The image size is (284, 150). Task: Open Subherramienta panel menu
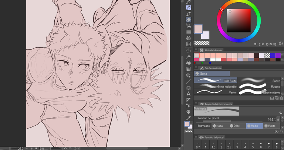[x=196, y=68]
